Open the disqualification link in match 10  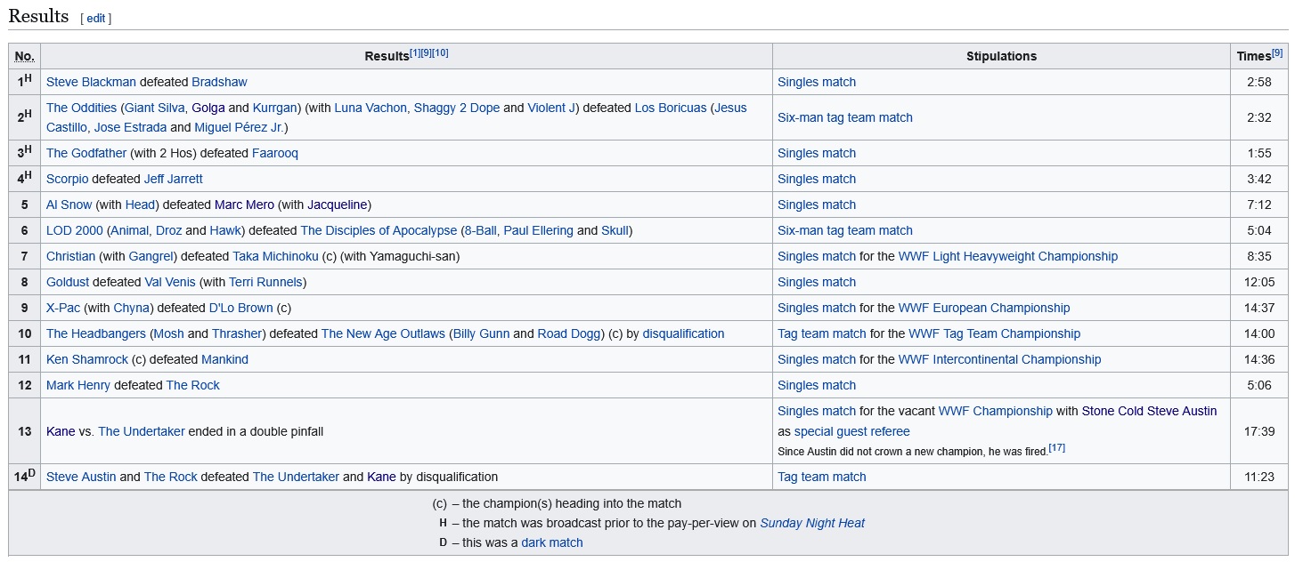point(683,333)
